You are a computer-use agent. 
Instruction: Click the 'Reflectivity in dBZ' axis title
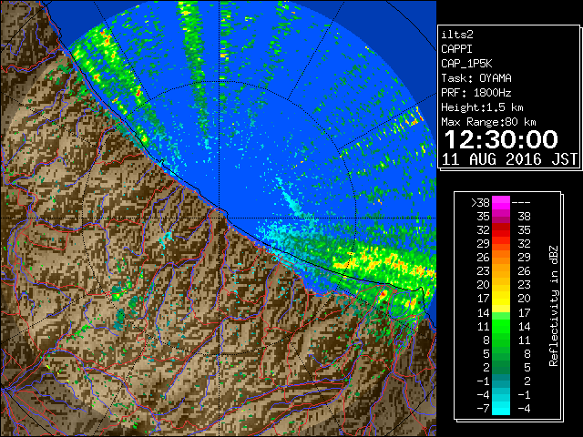[554, 306]
